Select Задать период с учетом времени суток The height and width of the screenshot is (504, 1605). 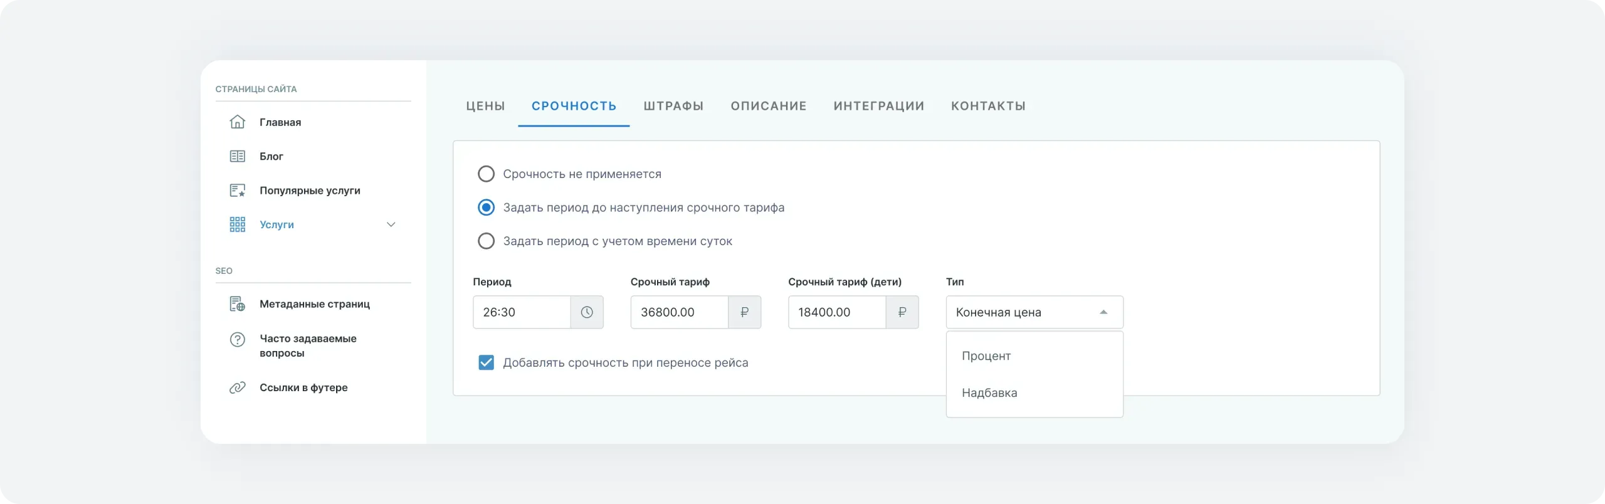pos(486,241)
